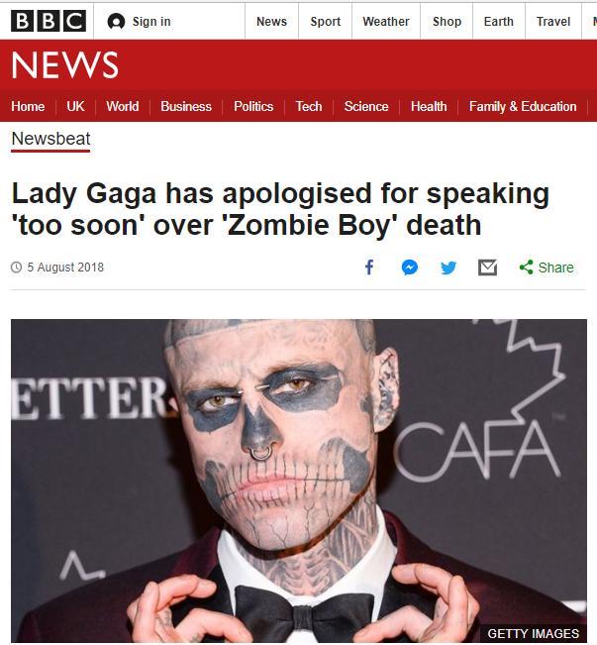
Task: Select the Business news tab
Action: tap(186, 107)
